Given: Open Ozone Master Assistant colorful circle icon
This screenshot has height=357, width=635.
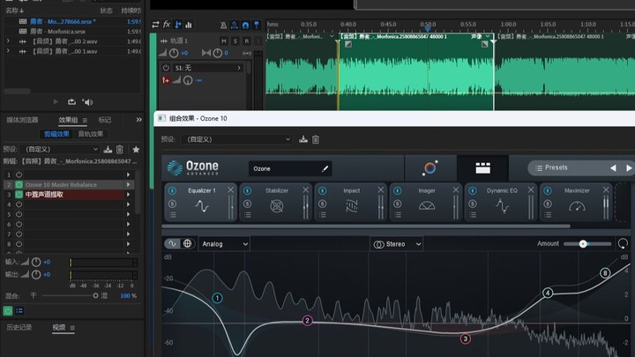Looking at the screenshot, I should pyautogui.click(x=430, y=167).
